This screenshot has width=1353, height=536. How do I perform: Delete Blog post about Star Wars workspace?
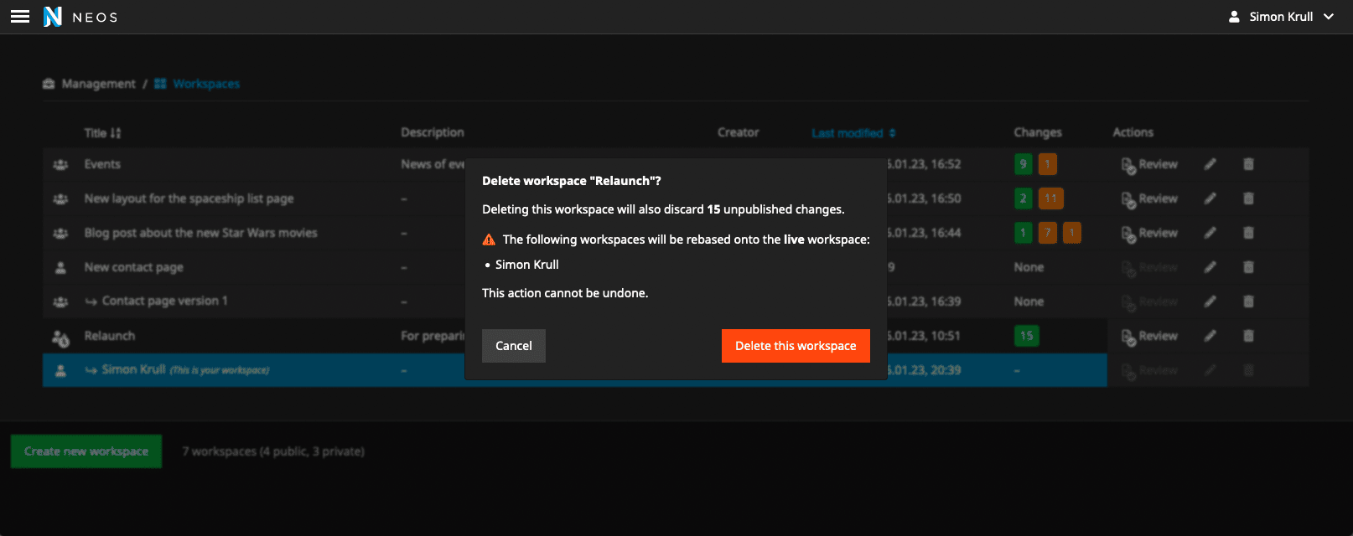tap(1248, 233)
